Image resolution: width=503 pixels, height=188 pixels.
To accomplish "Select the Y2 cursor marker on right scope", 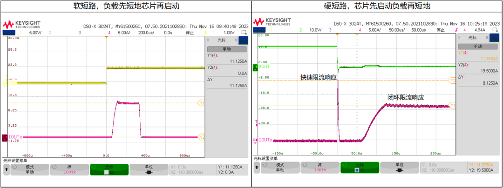I will tap(453, 81).
